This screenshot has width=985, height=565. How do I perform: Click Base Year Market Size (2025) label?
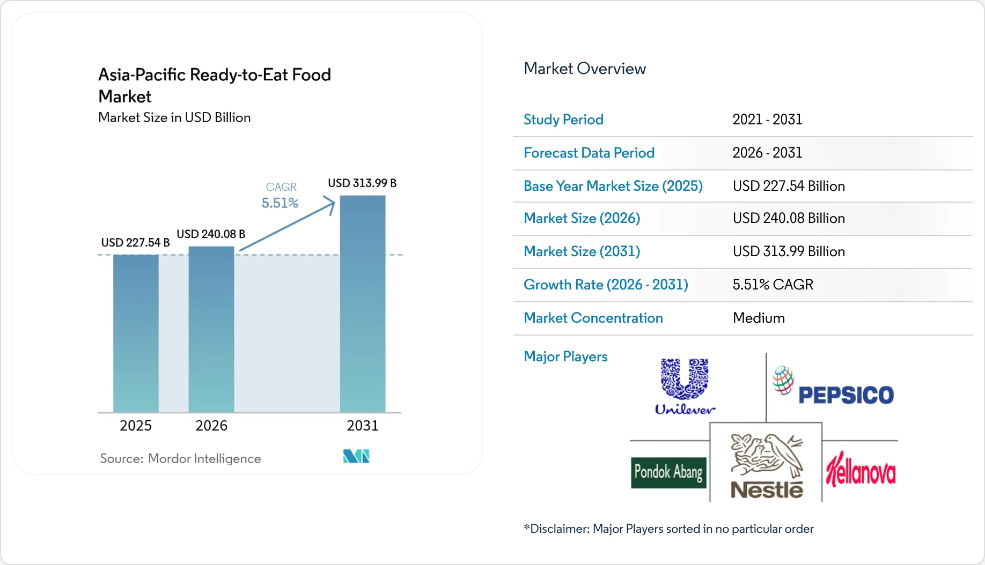613,186
